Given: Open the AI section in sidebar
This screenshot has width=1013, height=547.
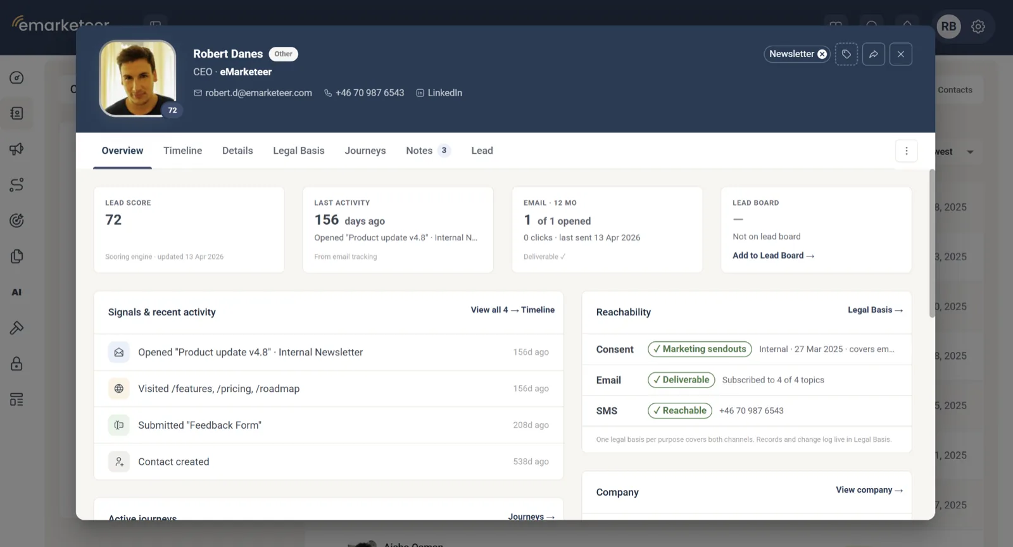Looking at the screenshot, I should coord(16,292).
